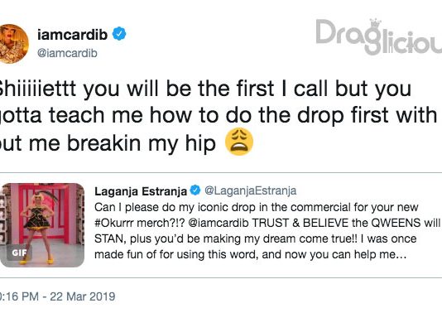Click the crown on Dragilicious logo
This screenshot has width=442, height=313.
click(x=375, y=23)
